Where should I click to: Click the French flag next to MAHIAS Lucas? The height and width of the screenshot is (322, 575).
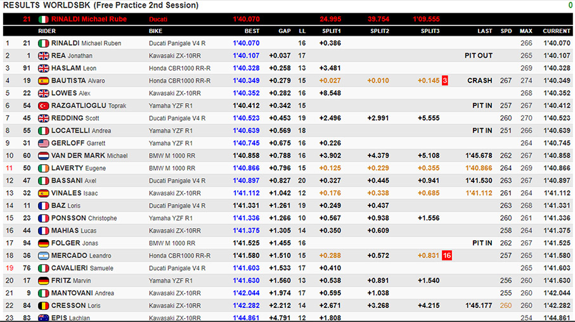point(43,231)
